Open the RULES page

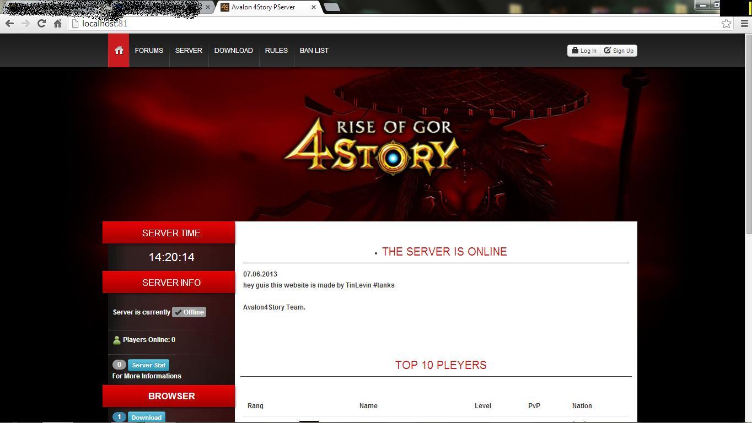pyautogui.click(x=276, y=50)
